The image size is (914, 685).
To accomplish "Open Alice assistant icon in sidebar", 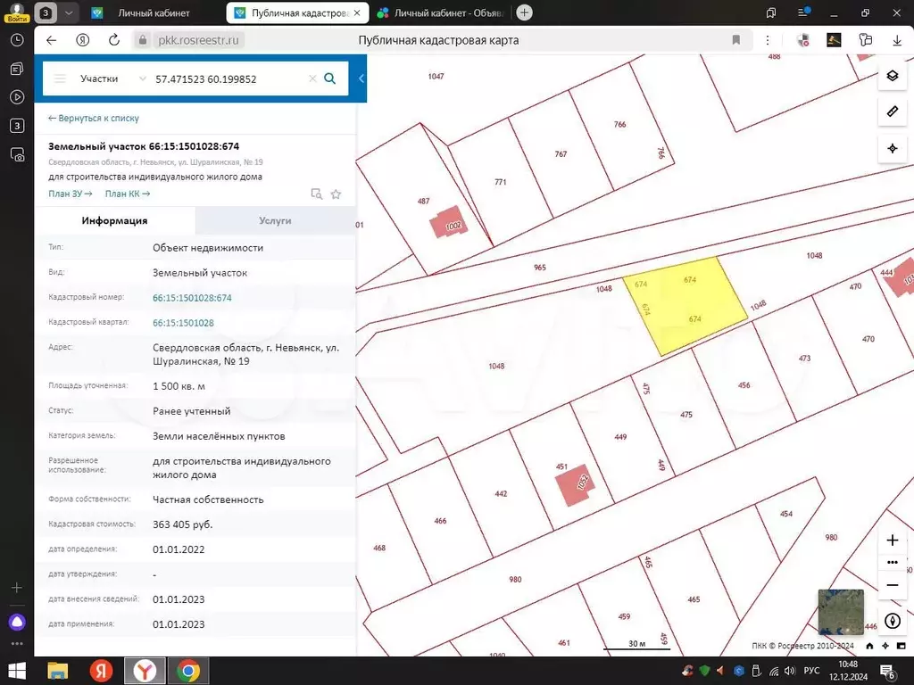I will pos(17,622).
